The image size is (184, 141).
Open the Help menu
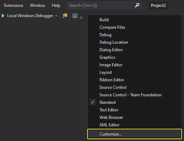pos(56,5)
